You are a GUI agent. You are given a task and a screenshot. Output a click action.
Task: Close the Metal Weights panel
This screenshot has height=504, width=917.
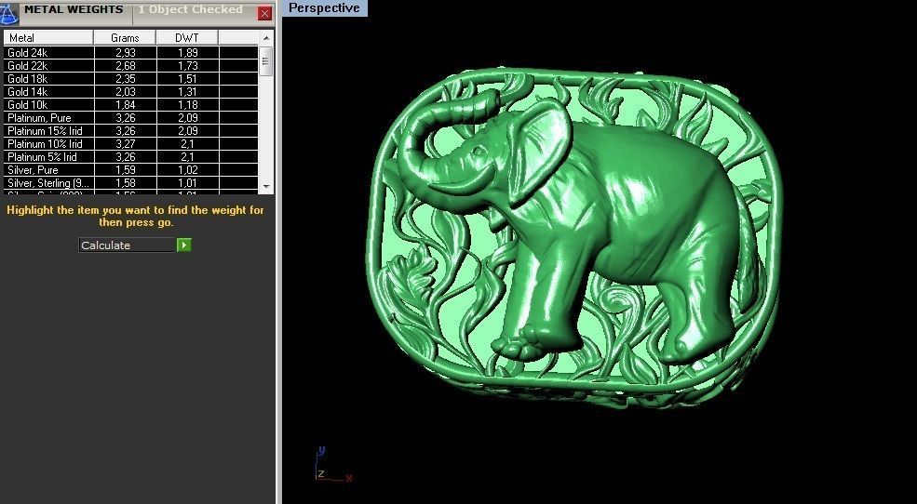coord(265,13)
